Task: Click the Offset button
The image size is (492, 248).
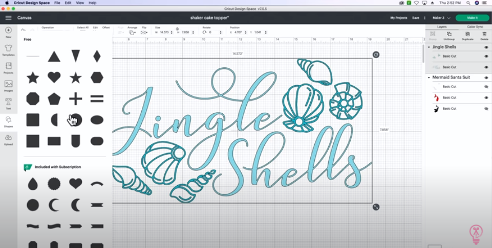Action: (x=106, y=28)
